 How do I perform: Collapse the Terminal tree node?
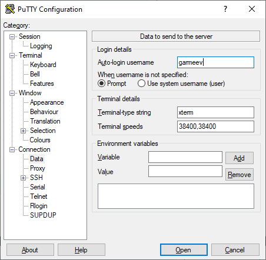[x=12, y=55]
